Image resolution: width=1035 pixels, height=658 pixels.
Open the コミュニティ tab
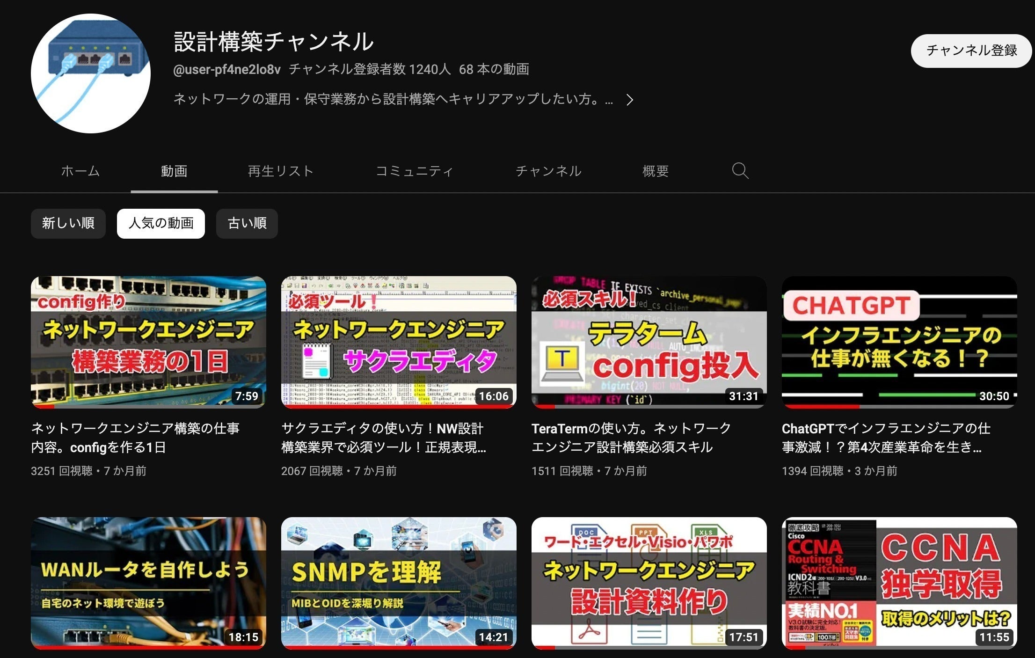[x=414, y=171]
